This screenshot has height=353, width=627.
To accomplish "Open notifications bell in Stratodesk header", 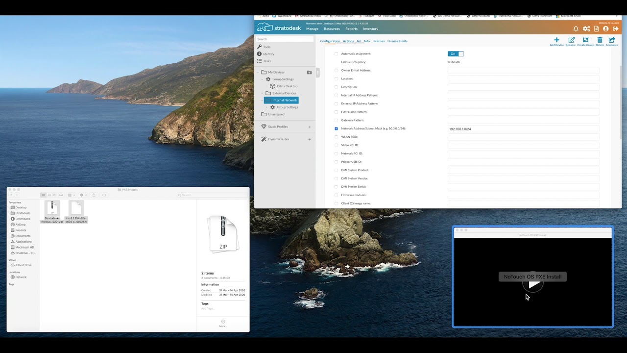I will coord(576,29).
